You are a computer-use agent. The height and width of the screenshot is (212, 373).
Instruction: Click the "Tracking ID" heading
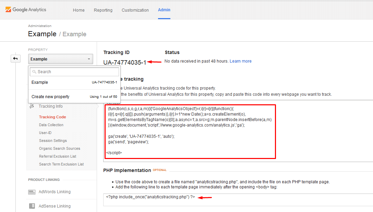click(116, 52)
